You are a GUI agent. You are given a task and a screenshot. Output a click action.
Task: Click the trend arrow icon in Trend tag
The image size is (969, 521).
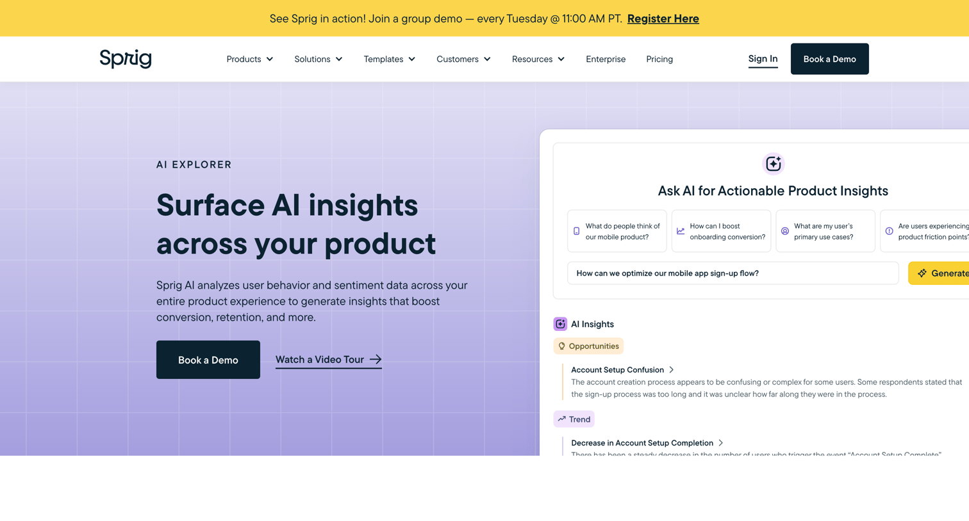pos(562,419)
